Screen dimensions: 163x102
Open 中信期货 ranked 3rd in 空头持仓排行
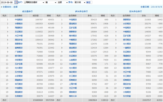point(127,28)
